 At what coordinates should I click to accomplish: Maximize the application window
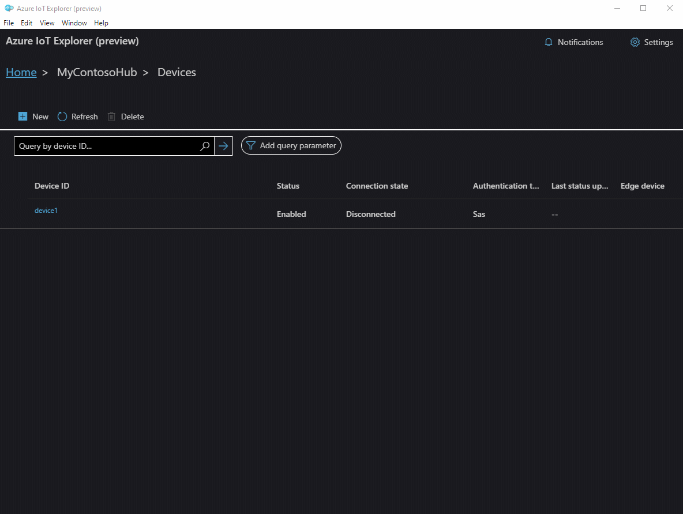click(643, 8)
